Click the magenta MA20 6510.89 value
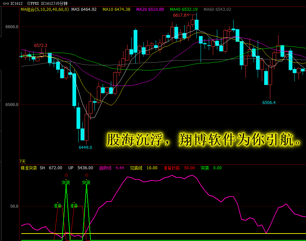 [x=150, y=10]
